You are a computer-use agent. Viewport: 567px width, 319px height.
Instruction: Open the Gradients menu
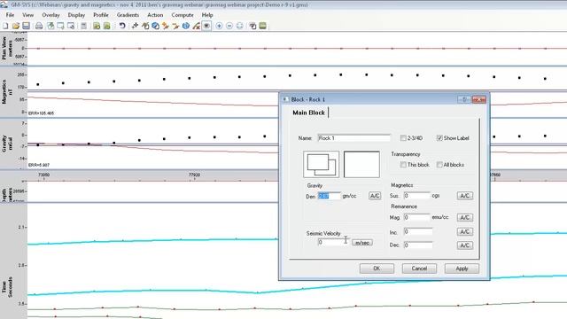click(128, 15)
